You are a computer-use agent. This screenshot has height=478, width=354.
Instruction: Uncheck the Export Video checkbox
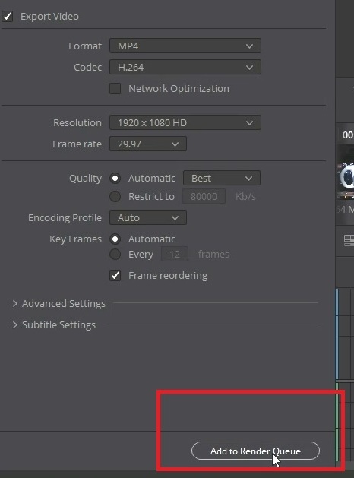point(8,16)
